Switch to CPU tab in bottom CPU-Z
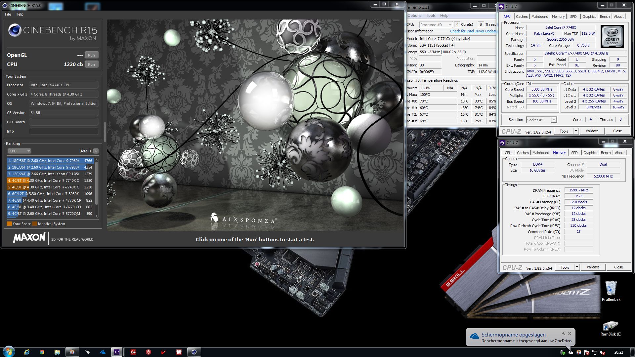Image resolution: width=635 pixels, height=357 pixels. click(508, 153)
